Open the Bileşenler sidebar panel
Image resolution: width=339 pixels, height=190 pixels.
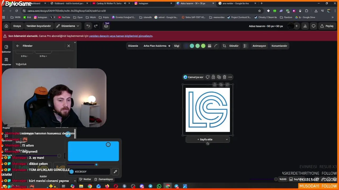click(6, 61)
